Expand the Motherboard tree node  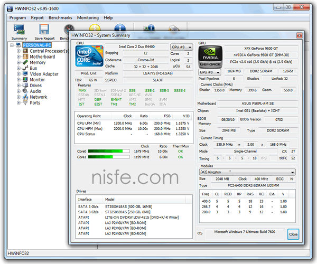(x=18, y=56)
